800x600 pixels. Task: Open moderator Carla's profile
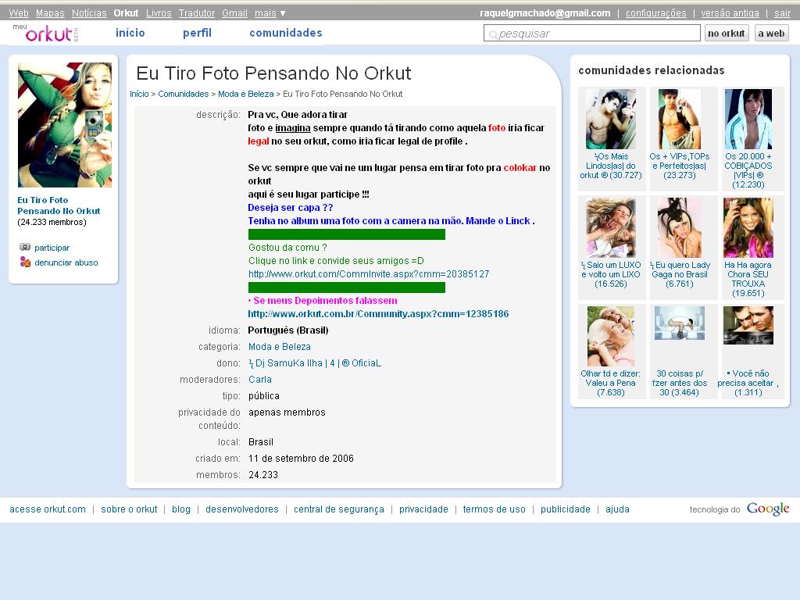point(260,379)
